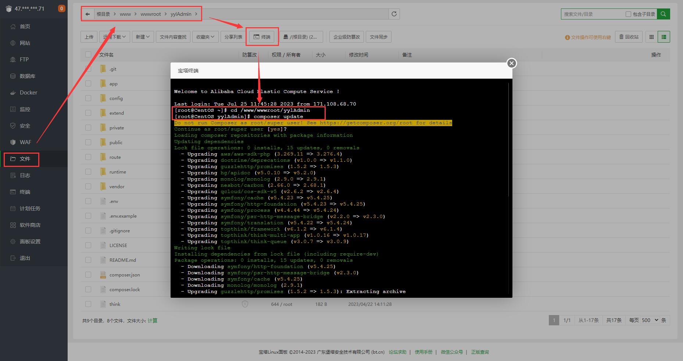Refresh the file list with reload icon
This screenshot has height=361, width=683.
tap(394, 14)
